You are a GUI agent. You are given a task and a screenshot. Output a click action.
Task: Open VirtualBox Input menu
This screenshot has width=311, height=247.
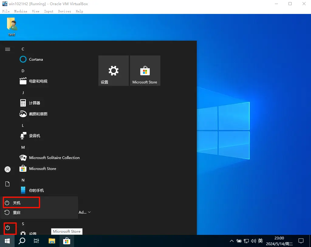point(49,11)
